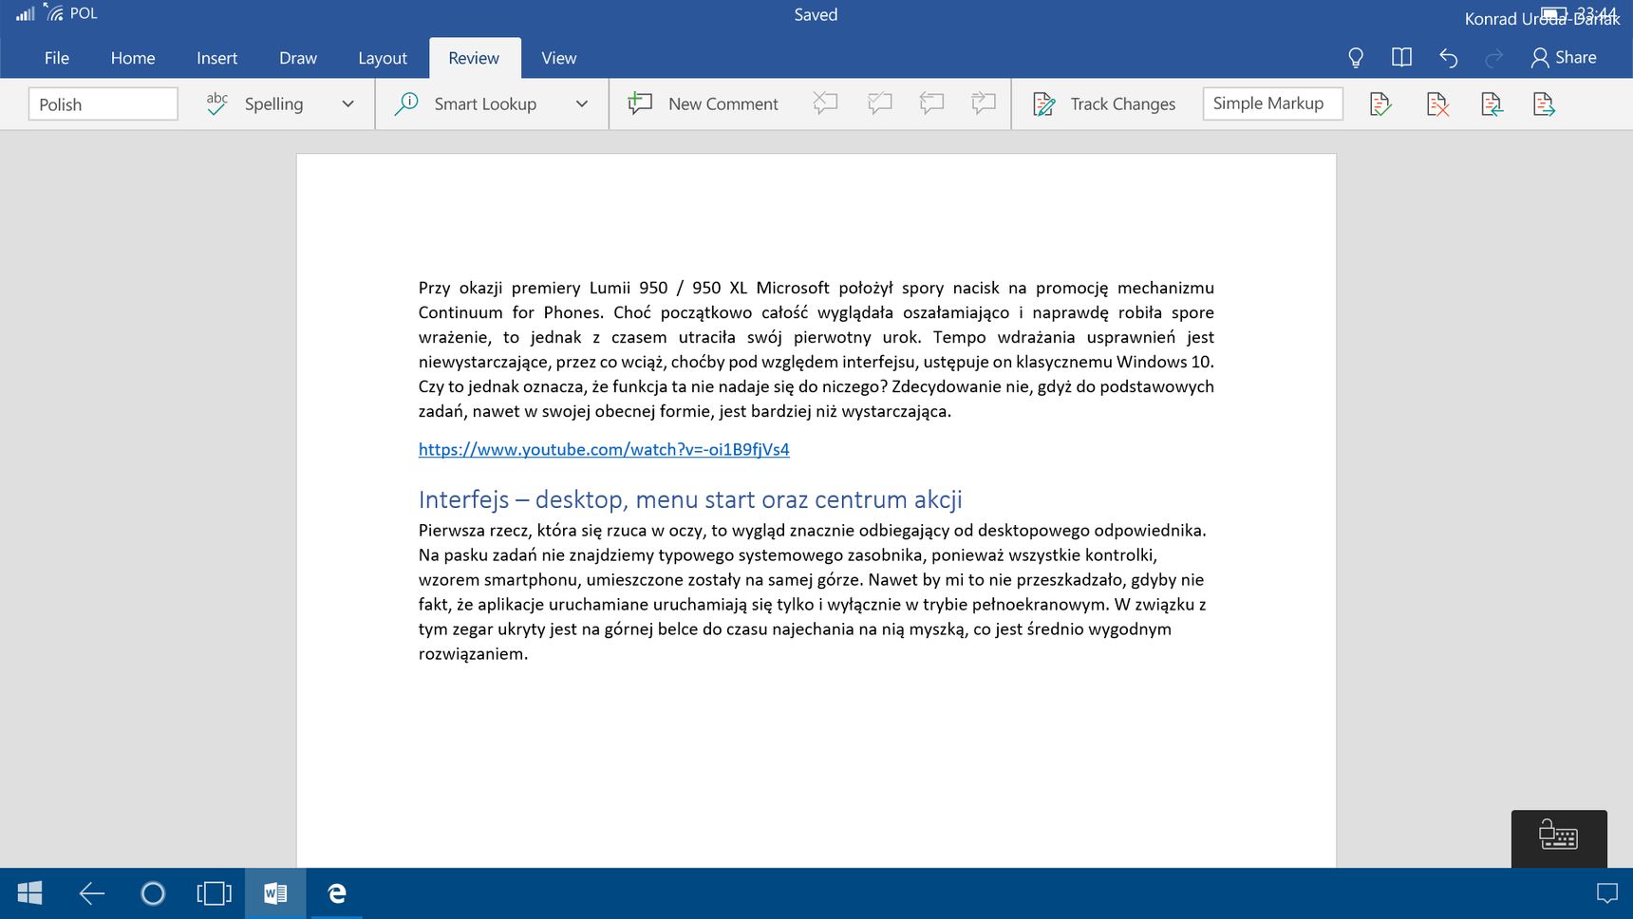Open the Simple Markup dropdown
This screenshot has width=1633, height=919.
(1272, 103)
